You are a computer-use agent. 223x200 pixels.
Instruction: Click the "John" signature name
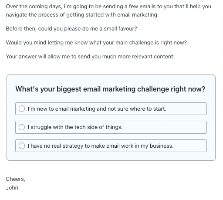click(12, 188)
